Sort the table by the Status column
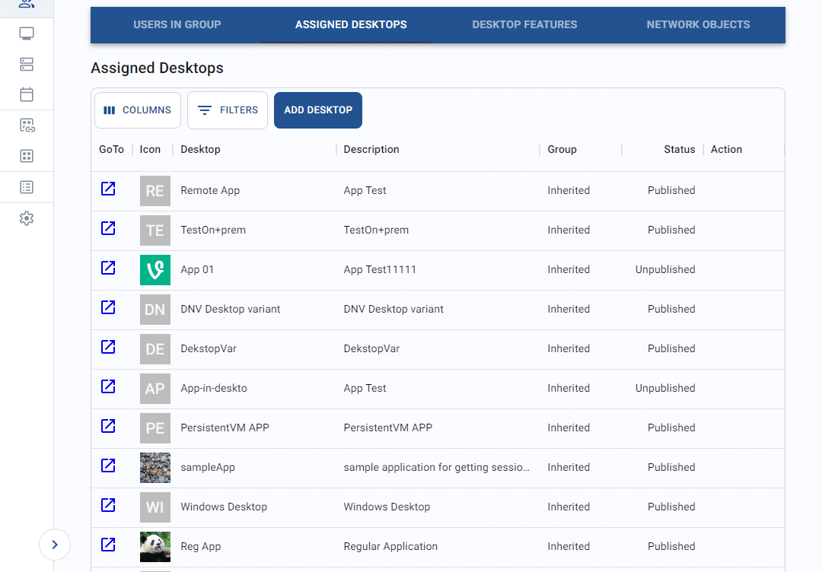The image size is (822, 572). (679, 149)
